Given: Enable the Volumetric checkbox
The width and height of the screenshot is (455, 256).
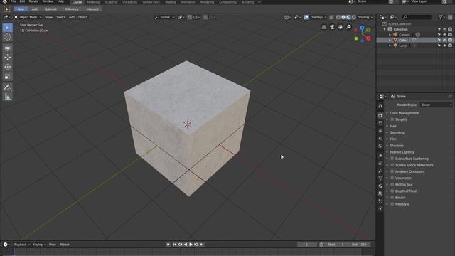Looking at the screenshot, I should [392, 178].
